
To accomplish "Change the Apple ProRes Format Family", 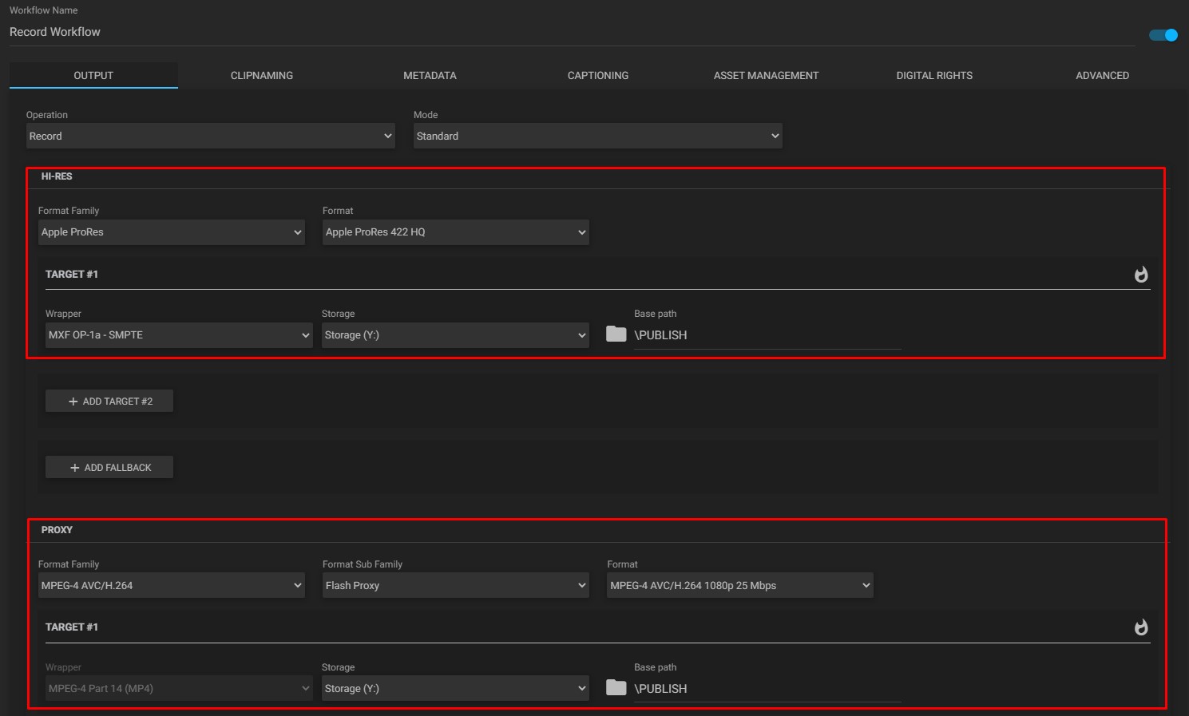I will click(x=171, y=231).
